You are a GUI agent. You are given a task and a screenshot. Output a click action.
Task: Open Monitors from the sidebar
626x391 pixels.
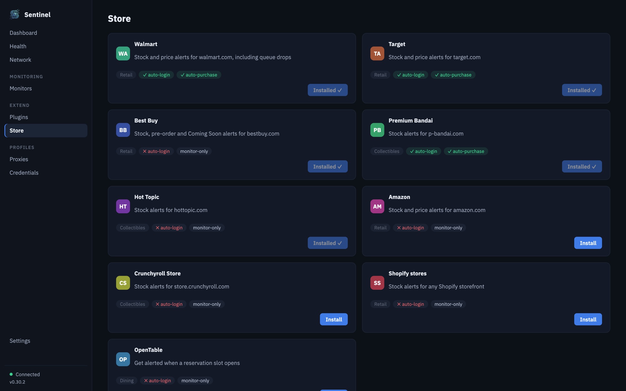tap(46, 89)
